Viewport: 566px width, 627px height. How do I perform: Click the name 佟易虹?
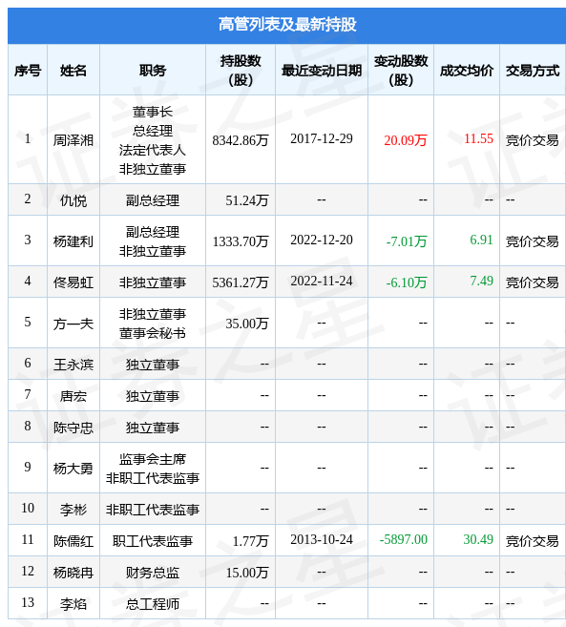(73, 282)
